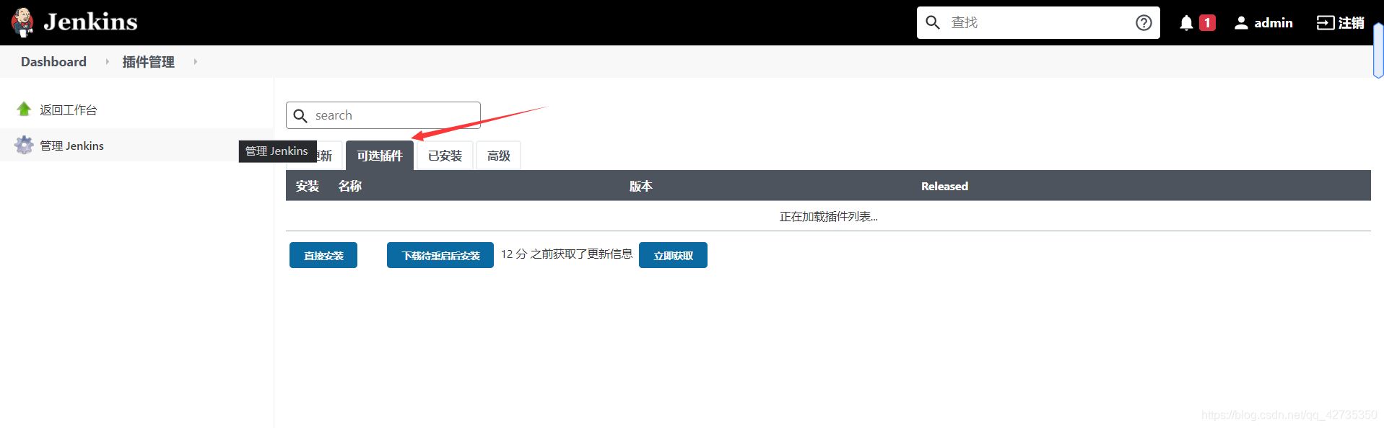This screenshot has width=1384, height=428.
Task: Click the 正在加载插件列表 status text
Action: (x=828, y=216)
